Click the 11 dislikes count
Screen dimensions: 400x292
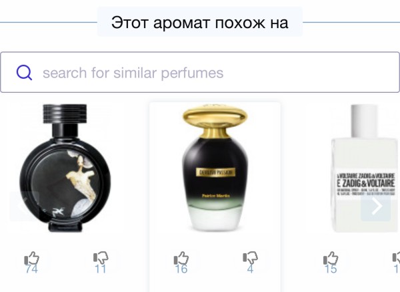point(100,269)
